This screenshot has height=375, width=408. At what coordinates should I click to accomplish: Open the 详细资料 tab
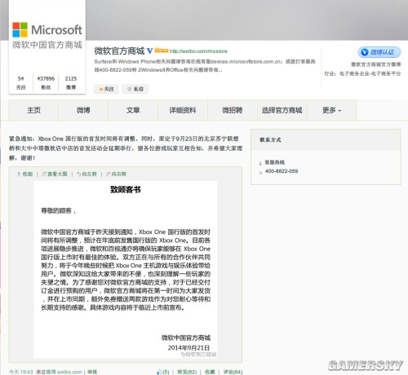pyautogui.click(x=183, y=110)
